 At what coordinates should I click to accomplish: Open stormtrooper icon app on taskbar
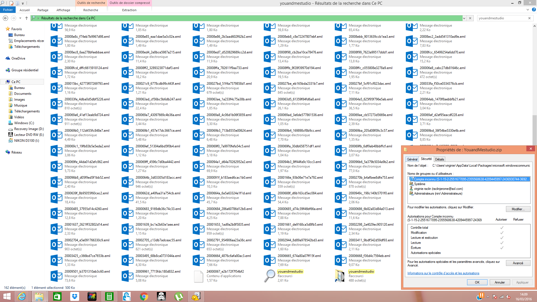pos(161,296)
